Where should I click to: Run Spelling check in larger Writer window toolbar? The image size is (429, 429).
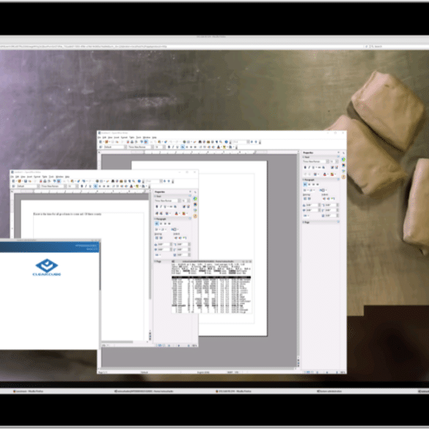coord(142,142)
